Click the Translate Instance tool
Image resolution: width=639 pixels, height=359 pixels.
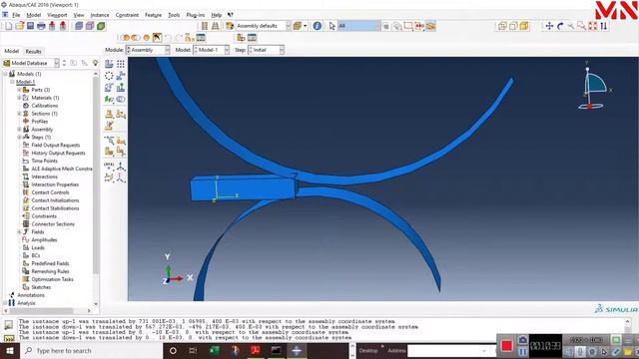[x=121, y=76]
